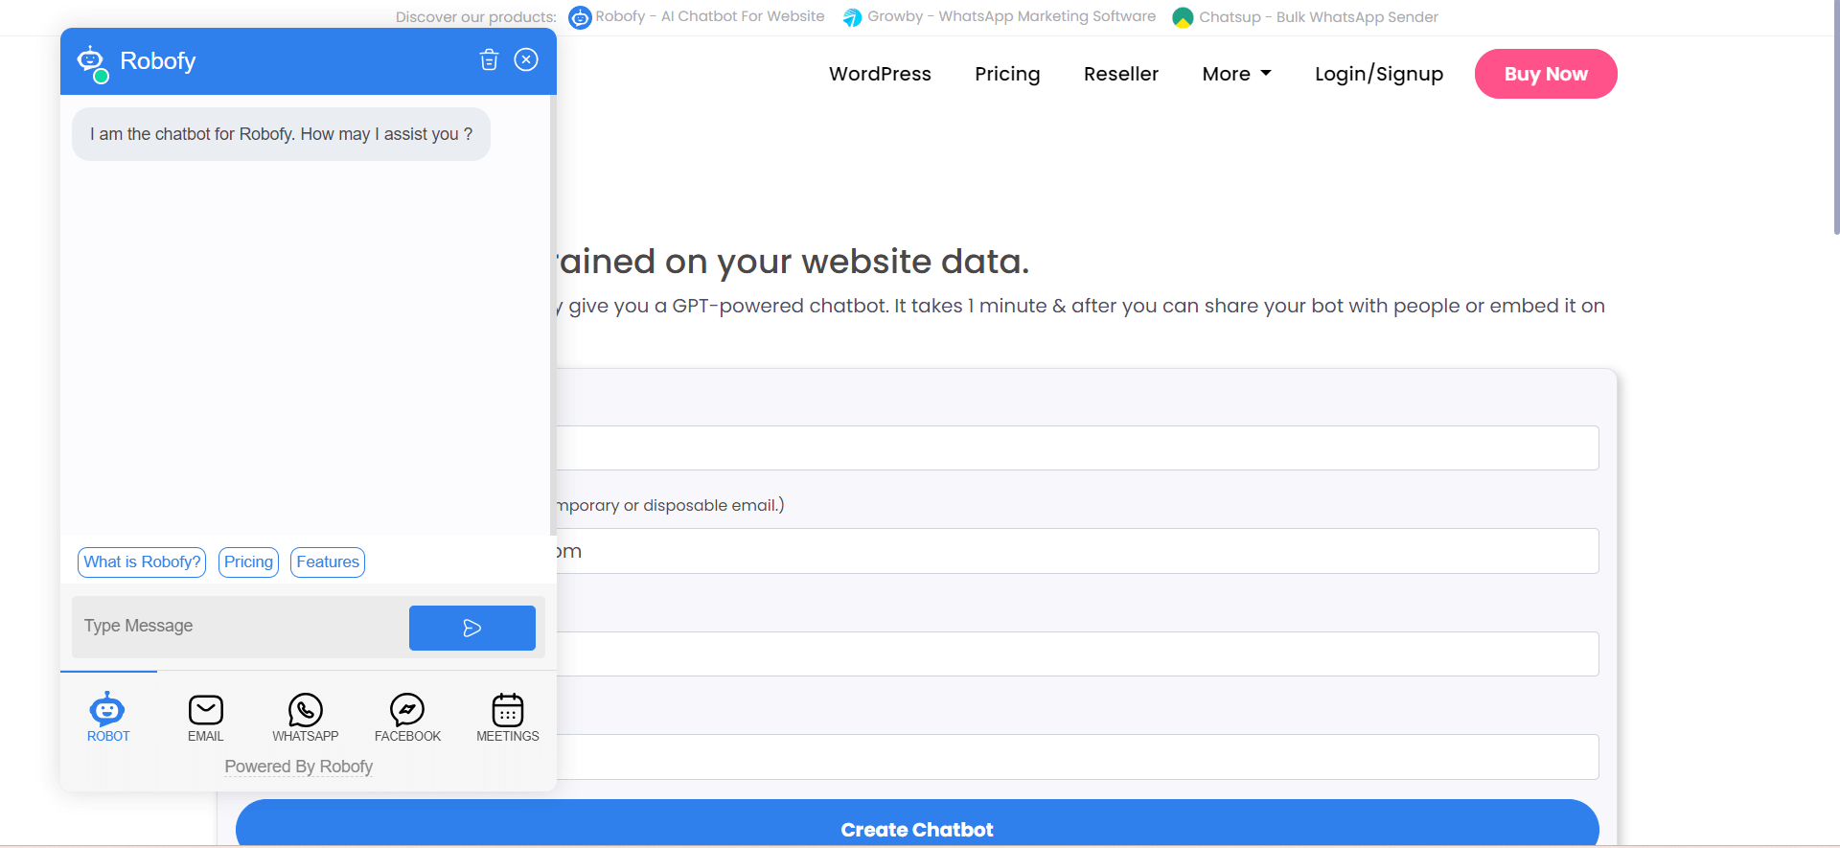The image size is (1840, 848).
Task: Click the third form input field
Action: tap(1077, 653)
